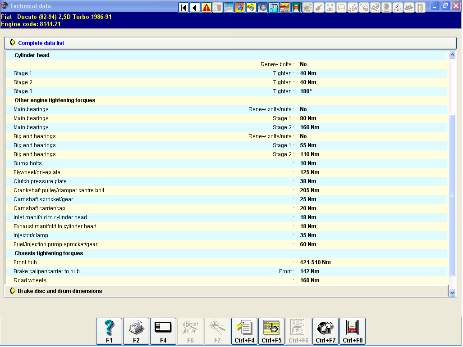Open the blue globe on orange icon

click(240, 7)
